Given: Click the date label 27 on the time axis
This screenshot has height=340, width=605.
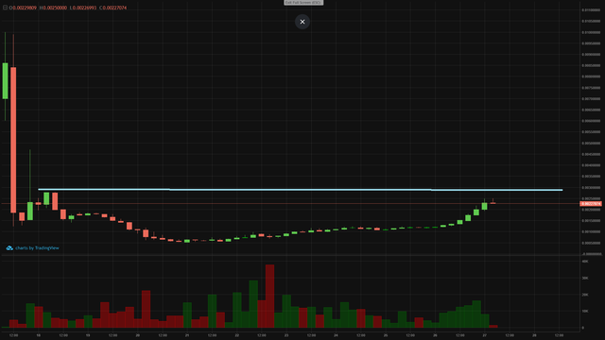Looking at the screenshot, I should [485, 335].
